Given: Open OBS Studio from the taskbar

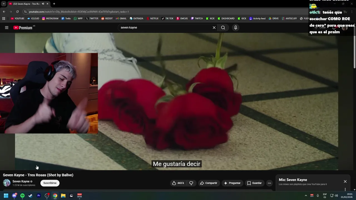Looking at the screenshot, I should [47, 196].
